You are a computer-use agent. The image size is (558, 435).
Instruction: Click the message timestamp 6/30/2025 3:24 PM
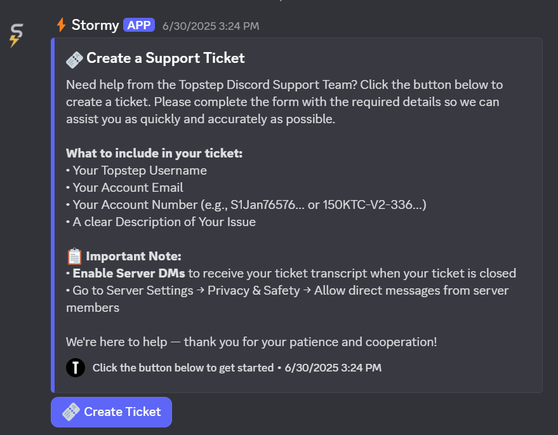pyautogui.click(x=211, y=25)
